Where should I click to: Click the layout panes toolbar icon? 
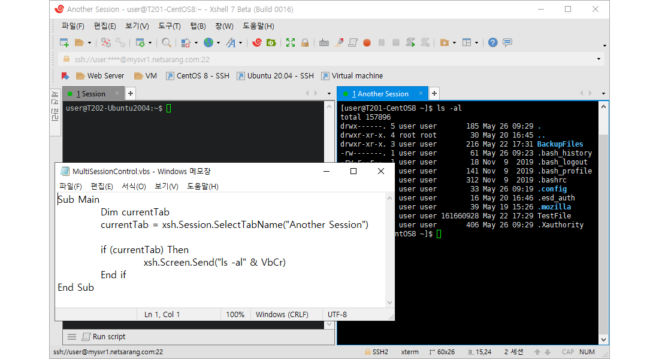(x=467, y=42)
